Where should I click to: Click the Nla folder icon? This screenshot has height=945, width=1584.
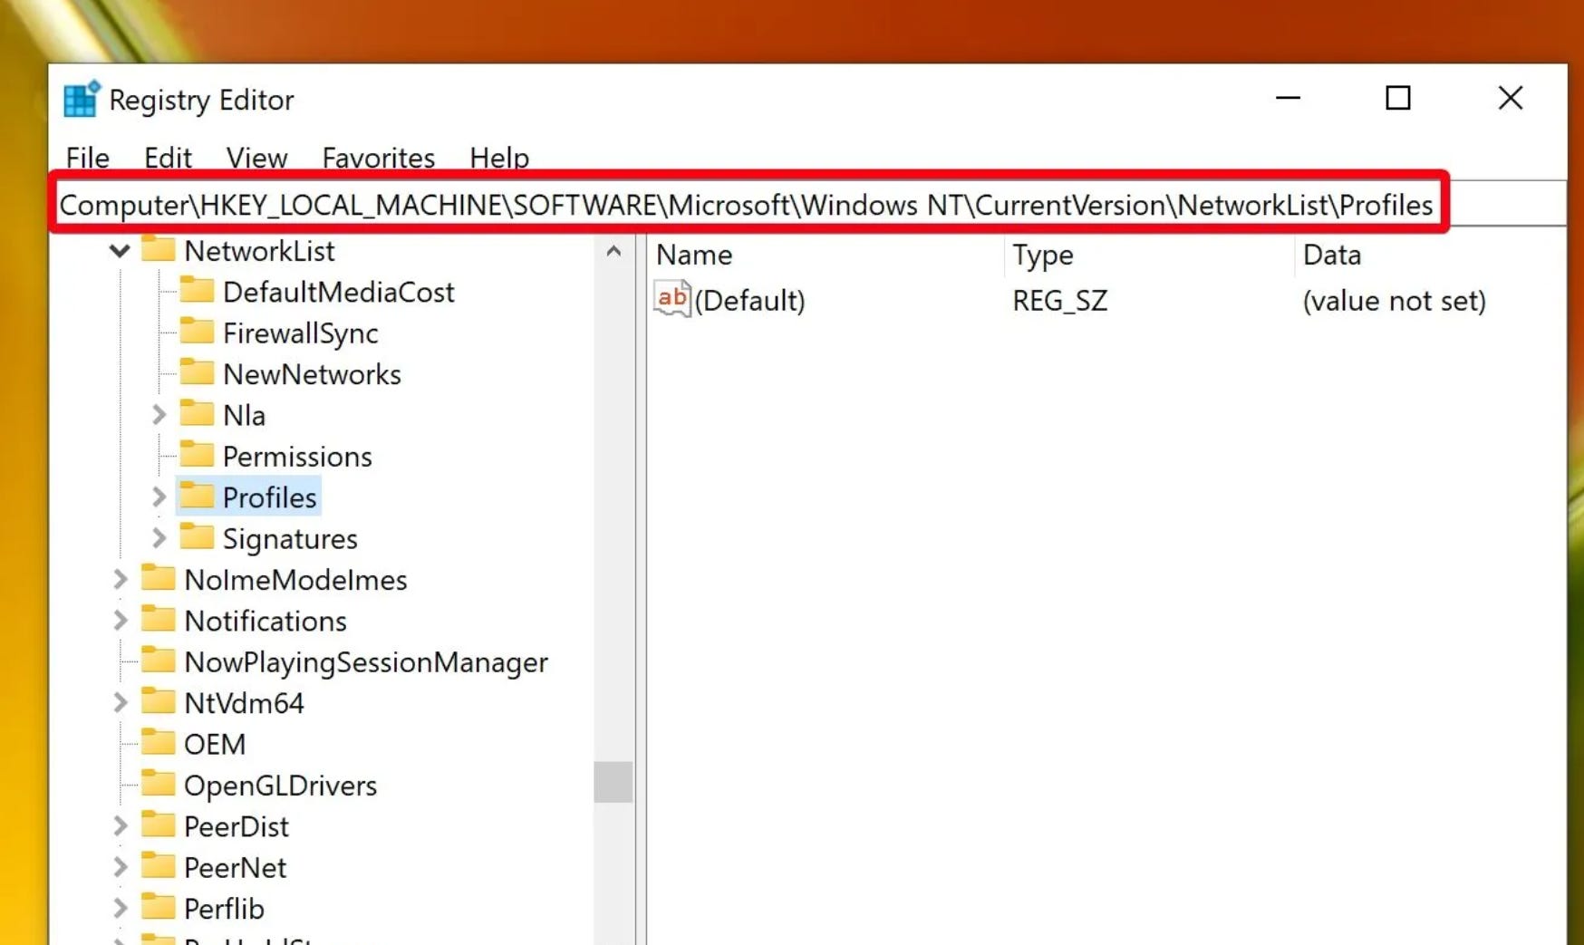tap(197, 413)
